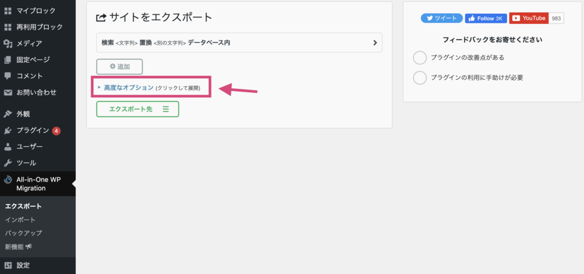This screenshot has width=584, height=274.
Task: Click the red YouTube subscribe button
Action: click(x=529, y=18)
